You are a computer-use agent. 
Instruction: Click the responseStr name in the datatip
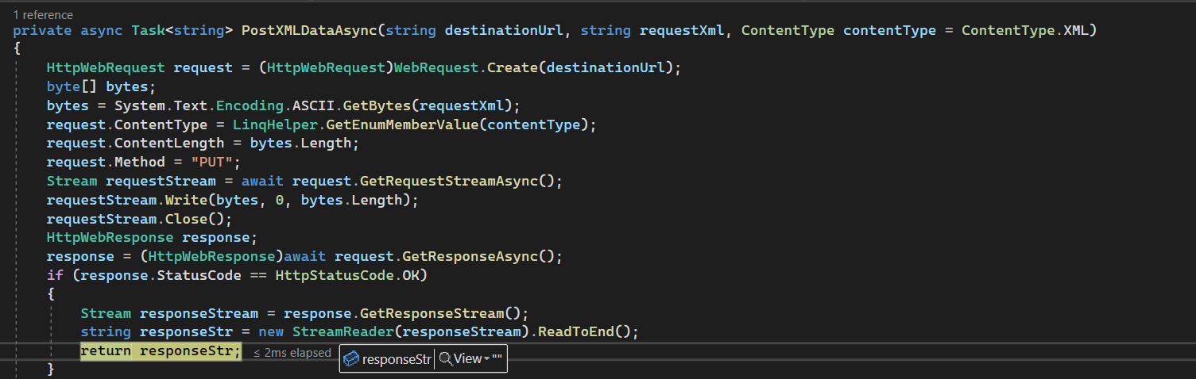[x=396, y=359]
